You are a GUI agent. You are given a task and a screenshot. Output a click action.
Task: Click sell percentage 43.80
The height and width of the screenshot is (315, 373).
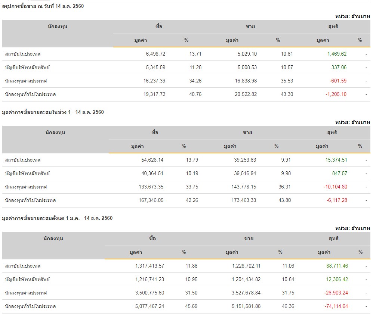point(284,200)
